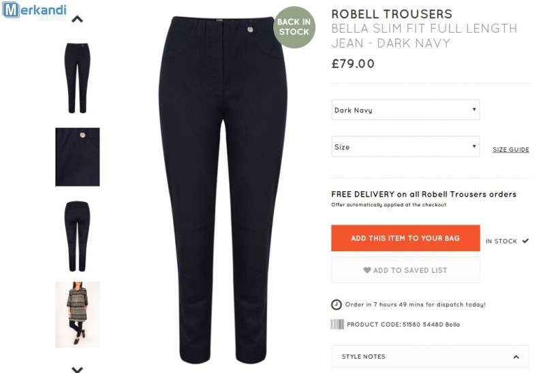
Task: Select the front view trousers thumbnail
Action: click(77, 78)
